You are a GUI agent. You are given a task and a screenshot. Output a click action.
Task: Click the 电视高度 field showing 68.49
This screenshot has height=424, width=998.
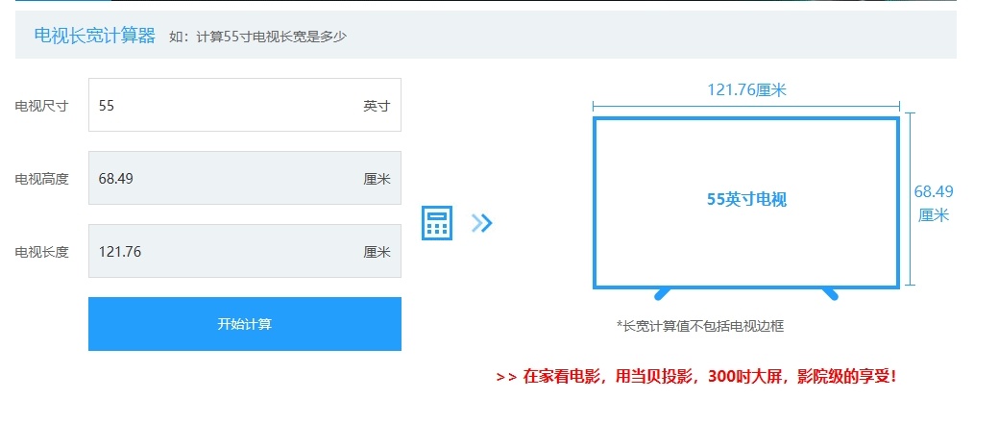244,178
